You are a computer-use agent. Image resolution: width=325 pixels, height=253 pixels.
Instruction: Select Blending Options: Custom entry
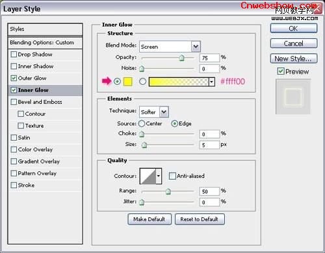point(45,43)
